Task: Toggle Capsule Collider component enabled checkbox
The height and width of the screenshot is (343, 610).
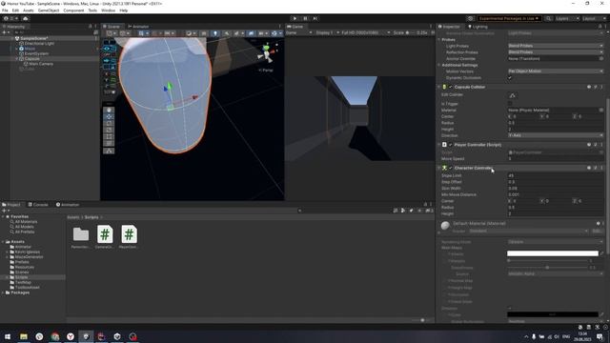Action: [x=451, y=87]
